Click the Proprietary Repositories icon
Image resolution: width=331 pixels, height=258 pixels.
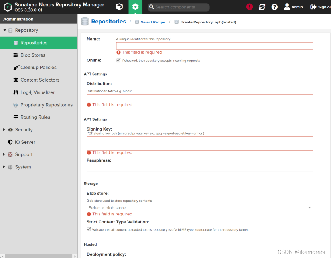pos(16,105)
